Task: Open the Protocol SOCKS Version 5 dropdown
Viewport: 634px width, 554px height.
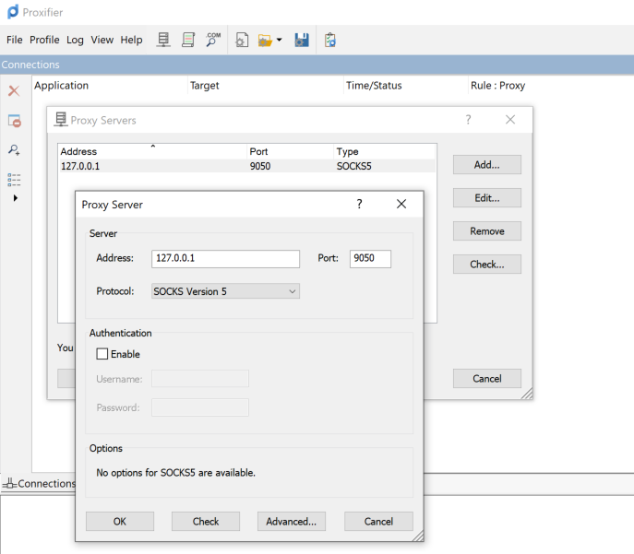Action: click(x=225, y=291)
